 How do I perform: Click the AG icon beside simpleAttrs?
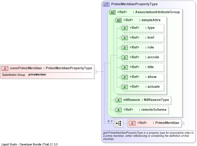click(x=118, y=20)
